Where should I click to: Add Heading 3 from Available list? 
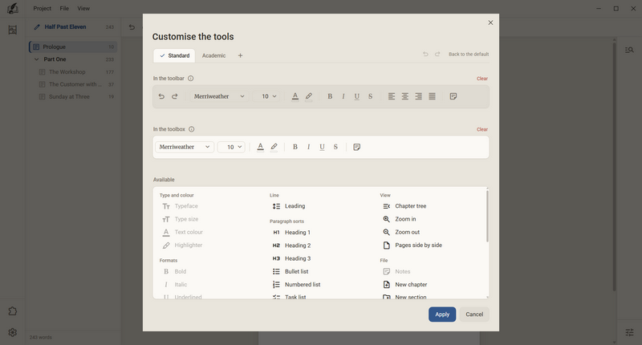tap(291, 258)
